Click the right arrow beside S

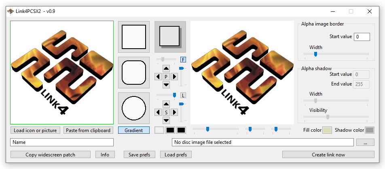[x=174, y=112]
